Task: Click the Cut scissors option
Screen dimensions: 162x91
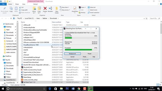Action: (x=21, y=7)
